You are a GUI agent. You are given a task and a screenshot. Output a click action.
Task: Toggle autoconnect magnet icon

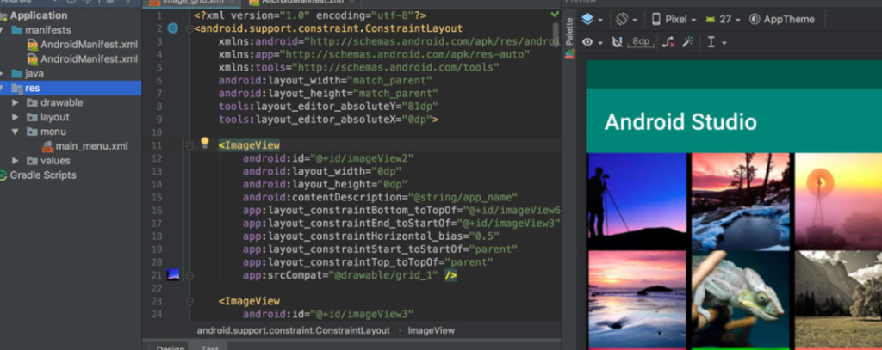pos(617,42)
